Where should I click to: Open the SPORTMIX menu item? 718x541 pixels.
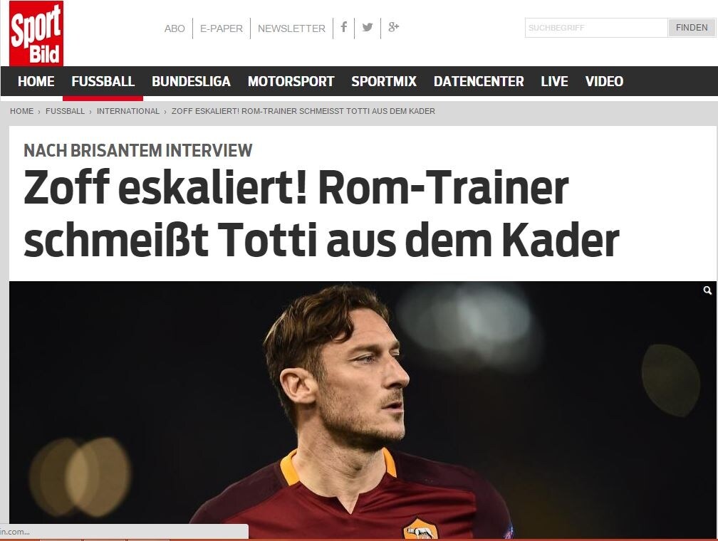click(x=384, y=81)
